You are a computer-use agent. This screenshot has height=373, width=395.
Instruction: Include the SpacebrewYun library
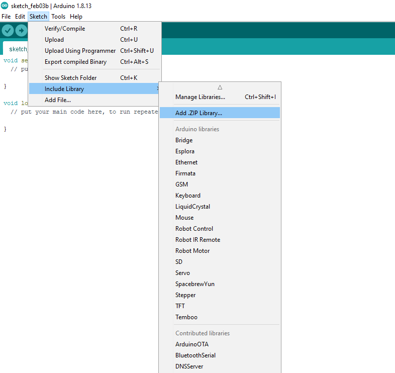pos(220,284)
